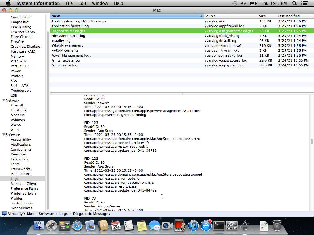Open App Store icon with badge
The width and height of the screenshot is (314, 235).
(206, 226)
